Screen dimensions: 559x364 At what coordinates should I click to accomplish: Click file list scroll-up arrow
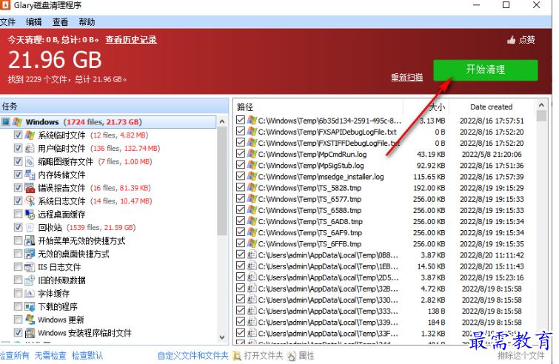(541, 105)
